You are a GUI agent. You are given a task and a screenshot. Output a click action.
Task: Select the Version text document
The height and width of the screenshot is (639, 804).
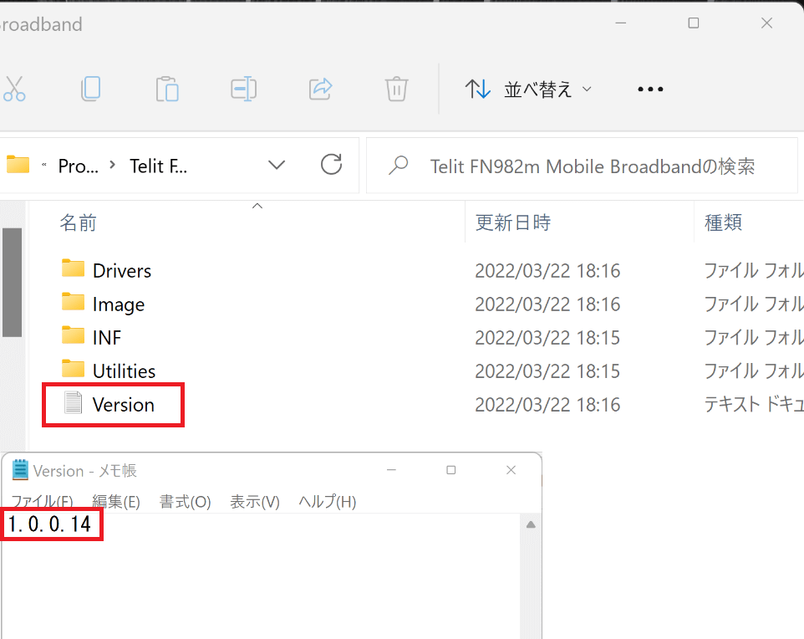tap(123, 405)
